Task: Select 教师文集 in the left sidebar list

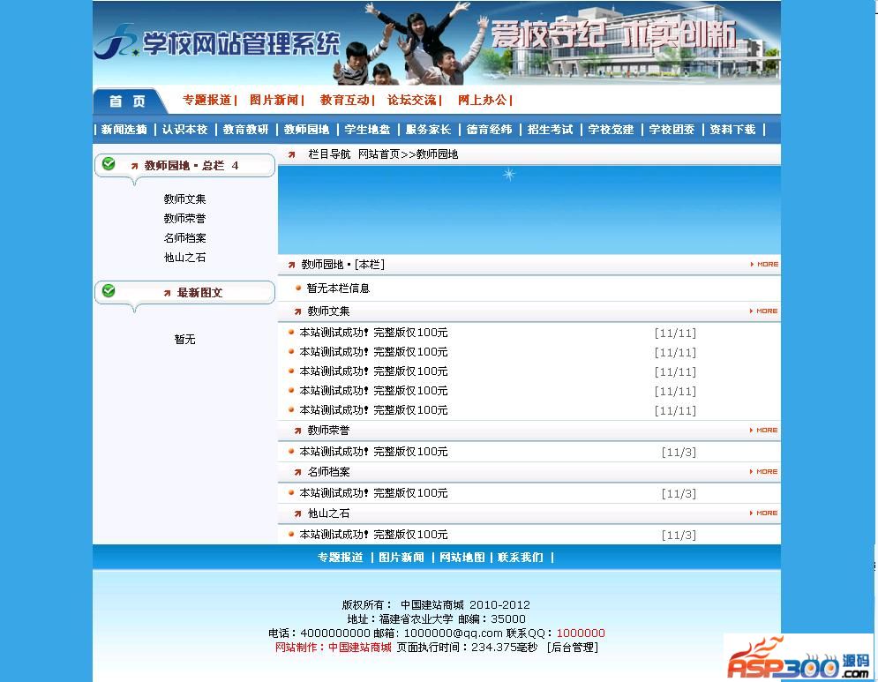Action: pos(184,199)
